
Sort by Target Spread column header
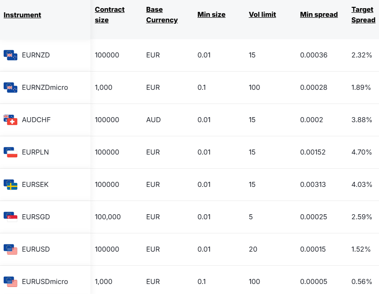tap(363, 15)
